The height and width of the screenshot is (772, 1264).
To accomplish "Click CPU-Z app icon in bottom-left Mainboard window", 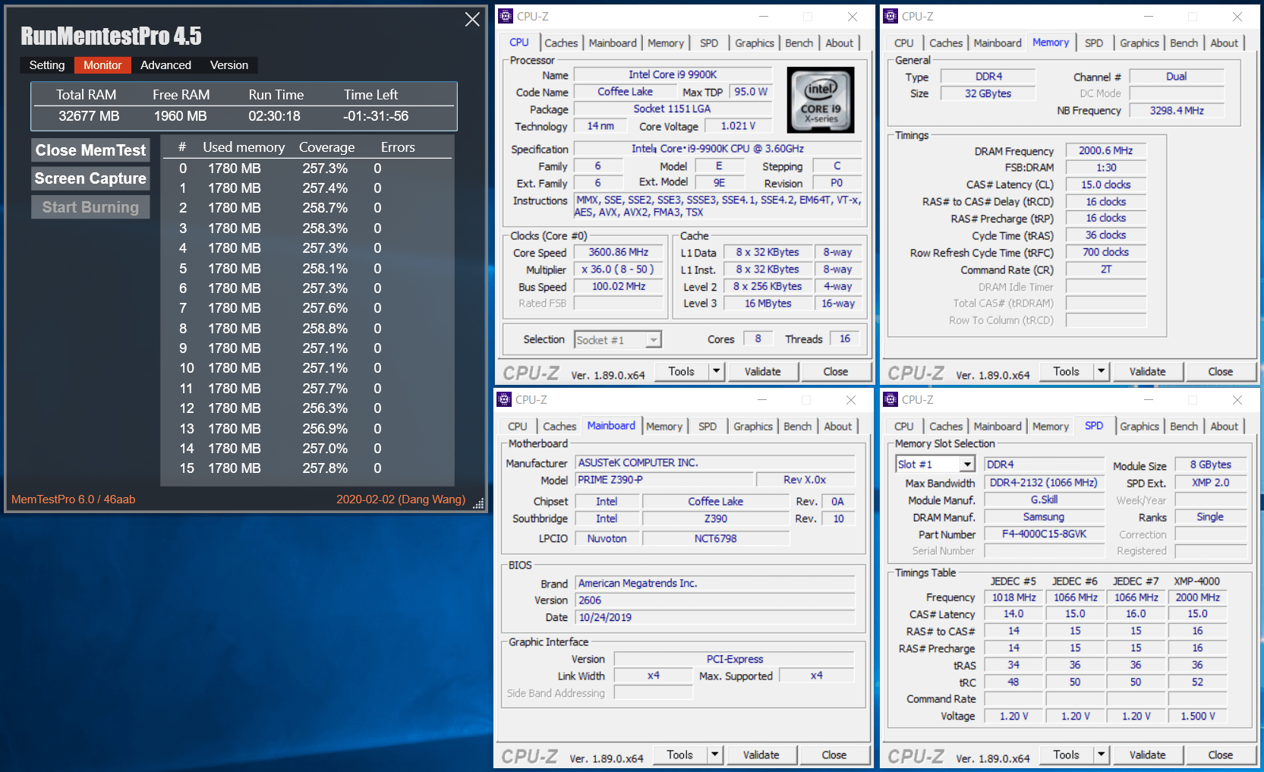I will [504, 399].
